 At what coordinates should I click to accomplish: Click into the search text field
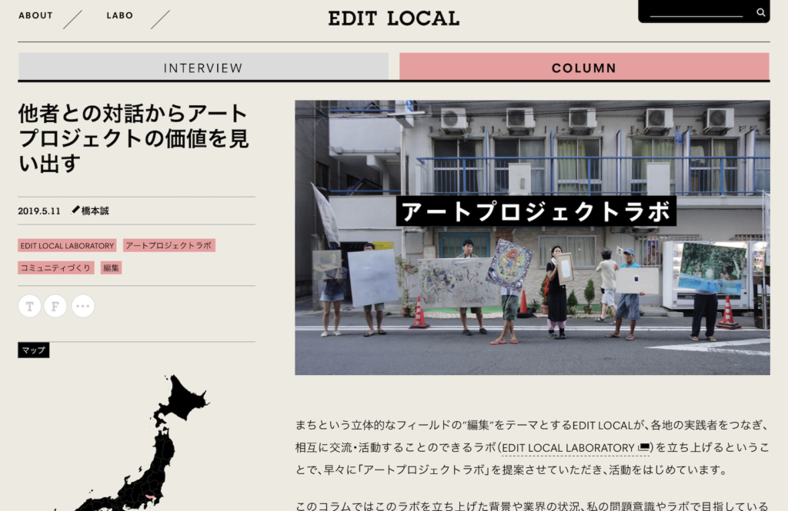point(696,12)
